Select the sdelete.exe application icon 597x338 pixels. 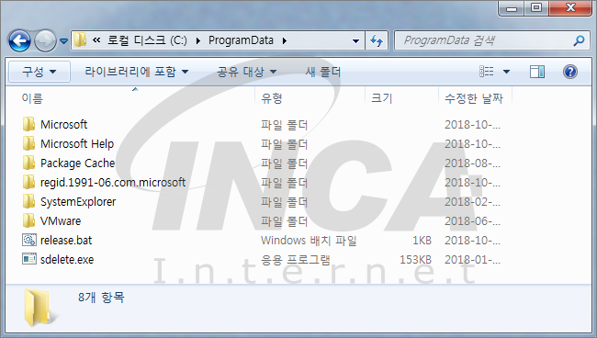click(29, 259)
